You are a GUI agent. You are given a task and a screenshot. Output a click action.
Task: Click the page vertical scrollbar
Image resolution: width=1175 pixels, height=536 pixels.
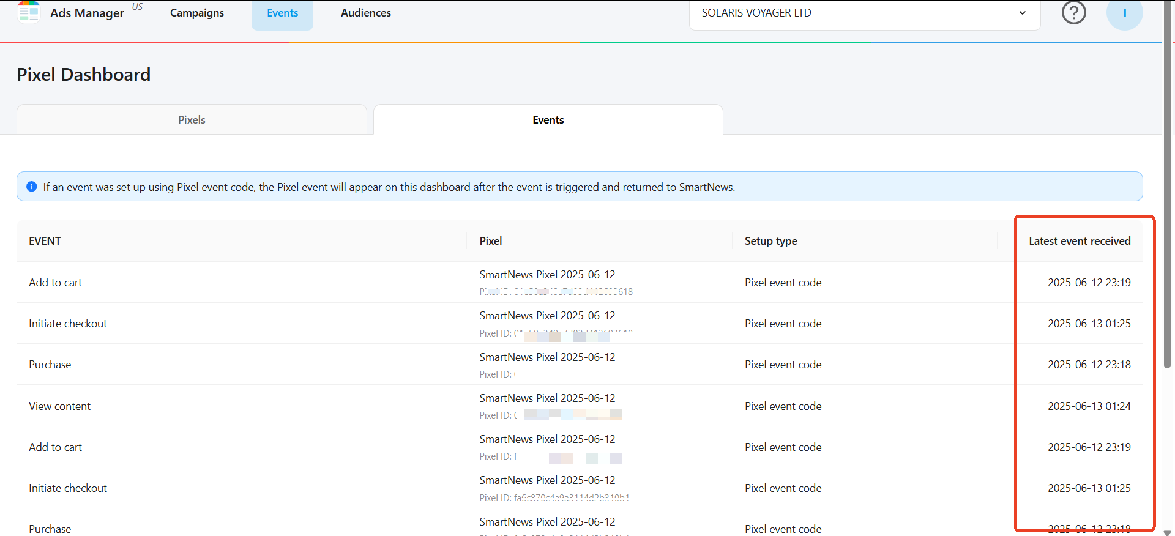(x=1168, y=184)
